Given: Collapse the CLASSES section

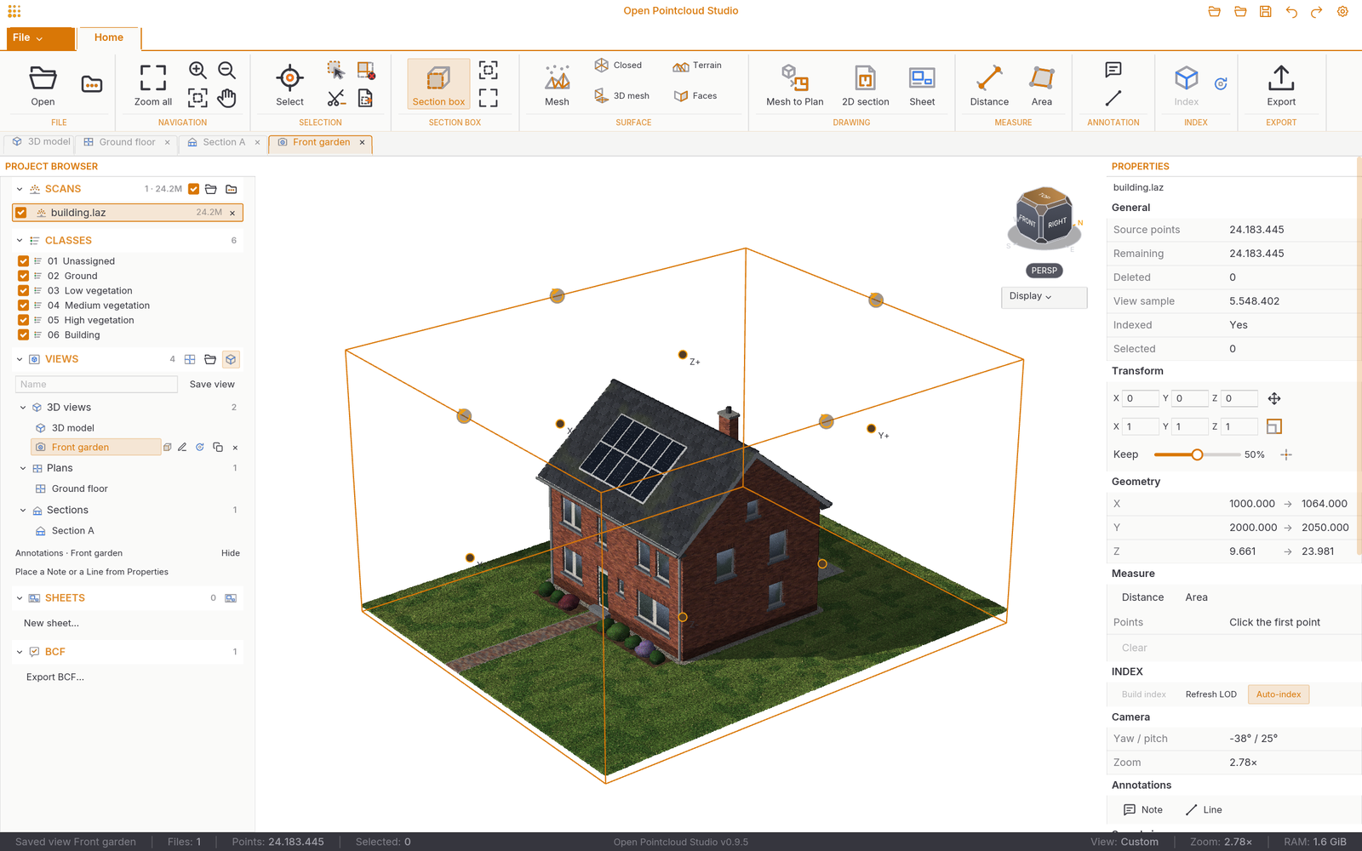Looking at the screenshot, I should [20, 241].
